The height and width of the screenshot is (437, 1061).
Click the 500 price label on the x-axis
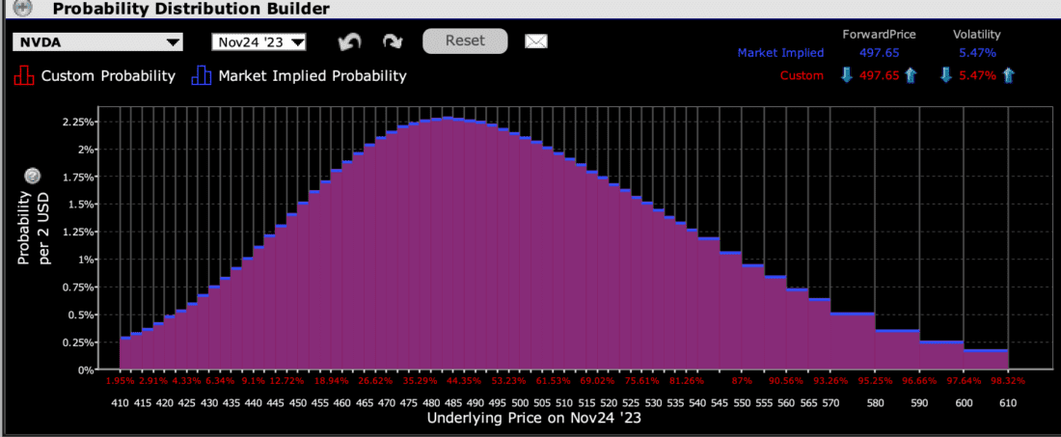(520, 402)
